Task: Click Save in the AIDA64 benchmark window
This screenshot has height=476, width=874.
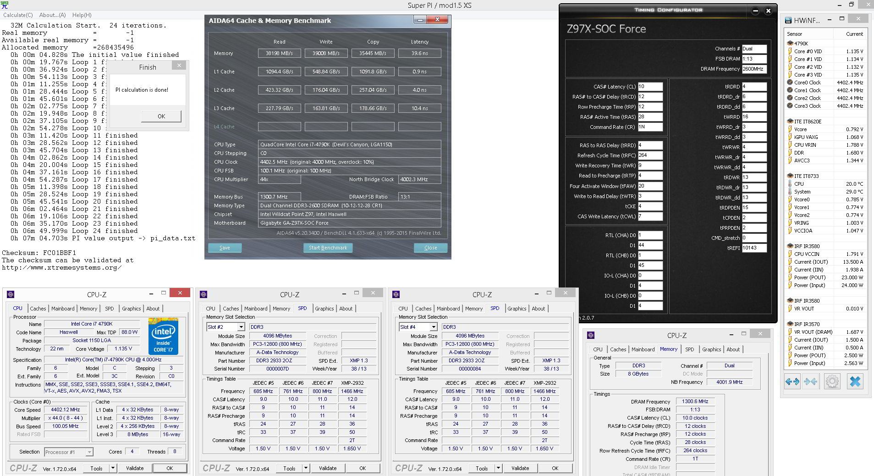Action: pyautogui.click(x=225, y=248)
